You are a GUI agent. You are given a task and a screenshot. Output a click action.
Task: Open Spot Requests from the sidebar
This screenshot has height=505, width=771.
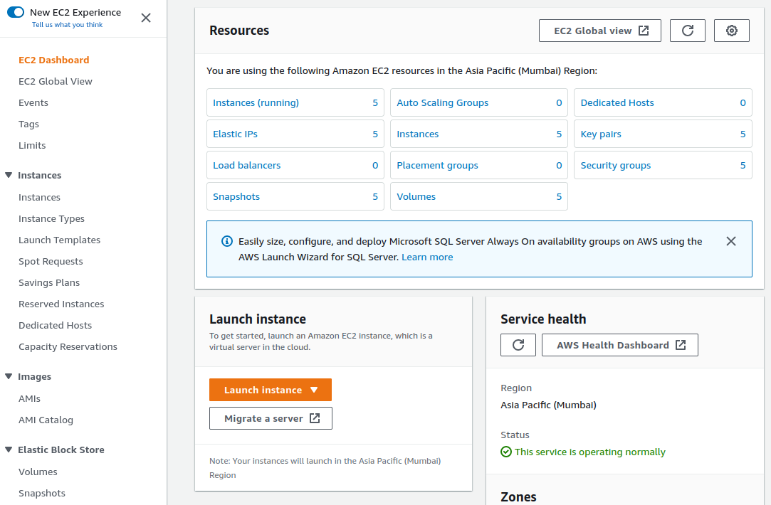(49, 261)
